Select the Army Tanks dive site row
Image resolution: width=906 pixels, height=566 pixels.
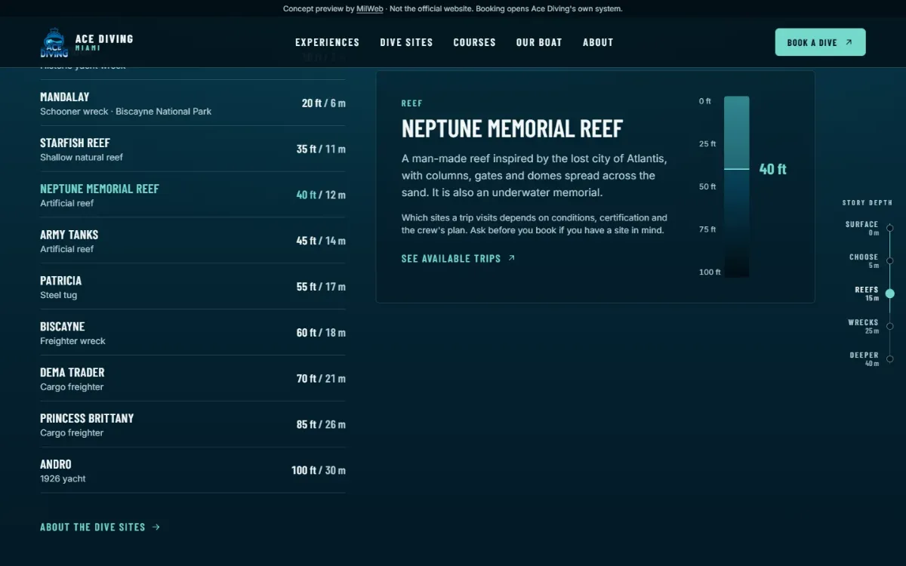click(193, 241)
